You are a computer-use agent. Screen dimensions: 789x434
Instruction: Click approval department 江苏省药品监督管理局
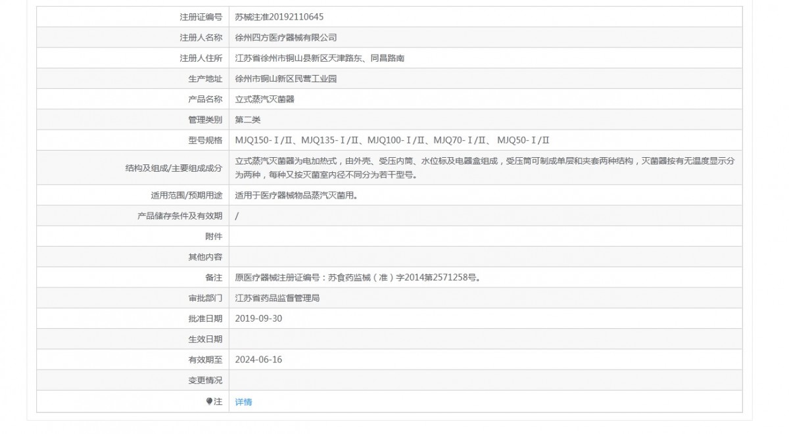tap(277, 298)
